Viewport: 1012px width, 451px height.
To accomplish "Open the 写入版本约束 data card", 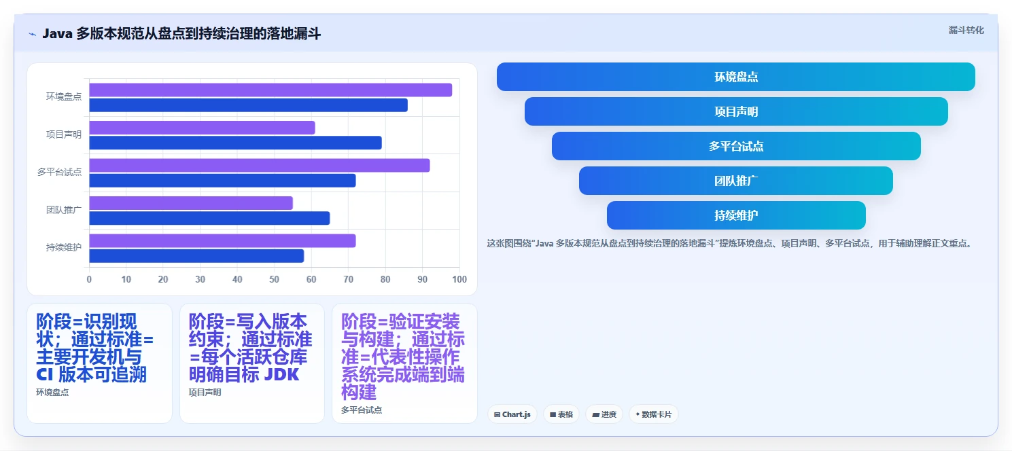I will point(252,363).
